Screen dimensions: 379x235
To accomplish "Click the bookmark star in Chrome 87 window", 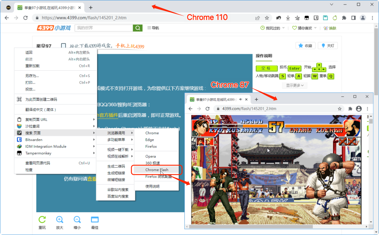I will [340, 109].
